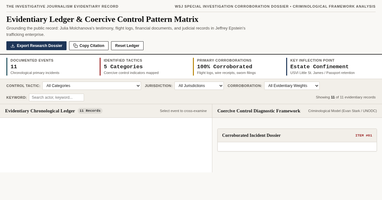Click the Coercive Control Diagnostic Framework heading
This screenshot has width=382, height=200.
tap(259, 111)
